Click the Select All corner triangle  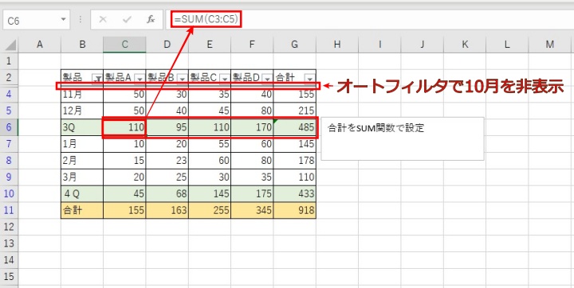tap(10, 45)
